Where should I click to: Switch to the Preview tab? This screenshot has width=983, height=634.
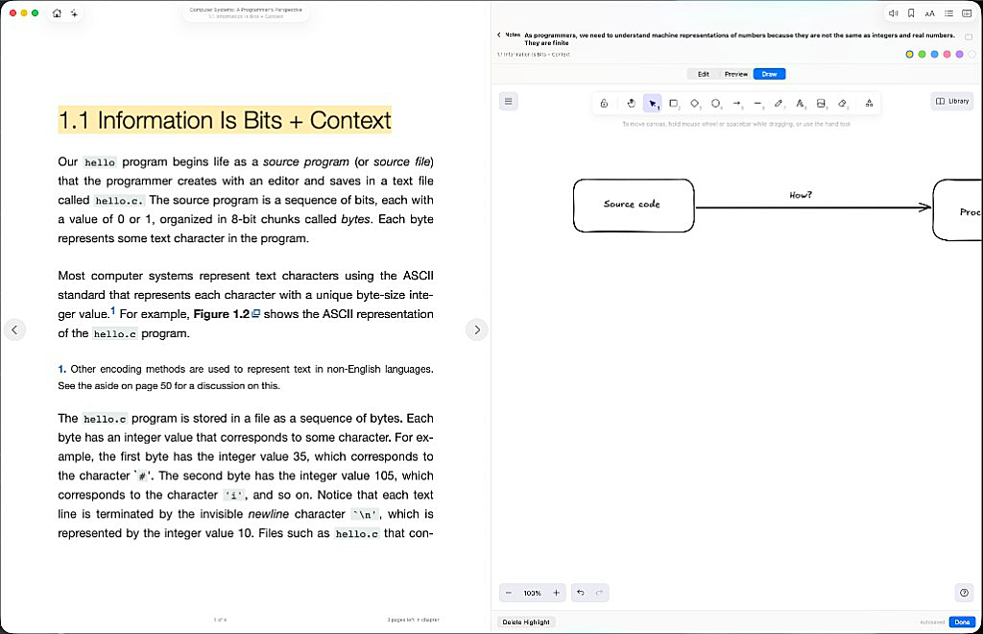[736, 74]
